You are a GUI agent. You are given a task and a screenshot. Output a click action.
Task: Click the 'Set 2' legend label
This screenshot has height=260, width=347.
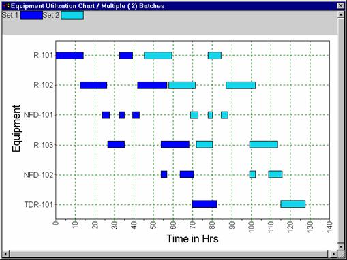click(51, 15)
